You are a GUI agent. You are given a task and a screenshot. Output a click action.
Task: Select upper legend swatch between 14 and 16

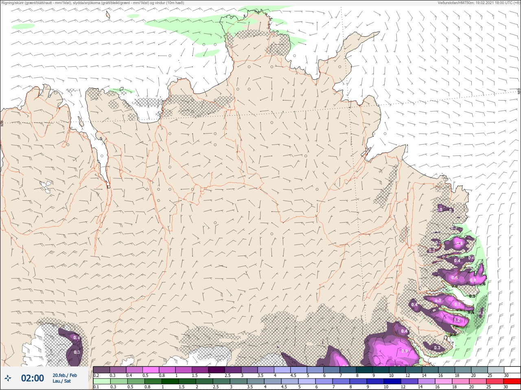tap(430, 370)
